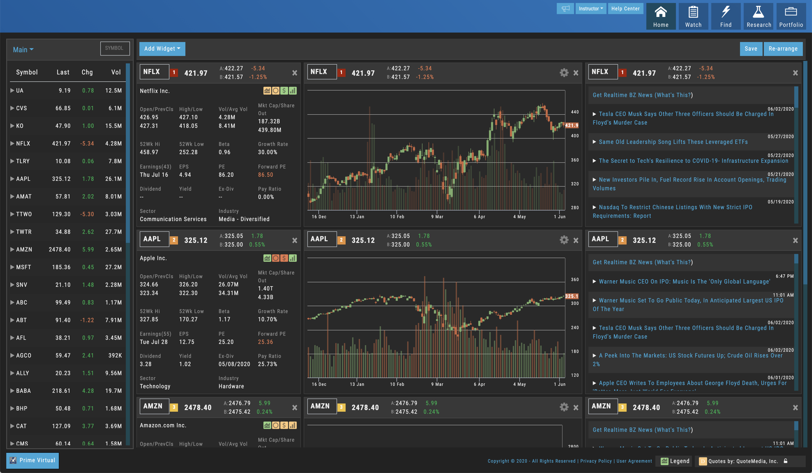
Task: Expand the TWTR watchlist row
Action: pyautogui.click(x=12, y=232)
